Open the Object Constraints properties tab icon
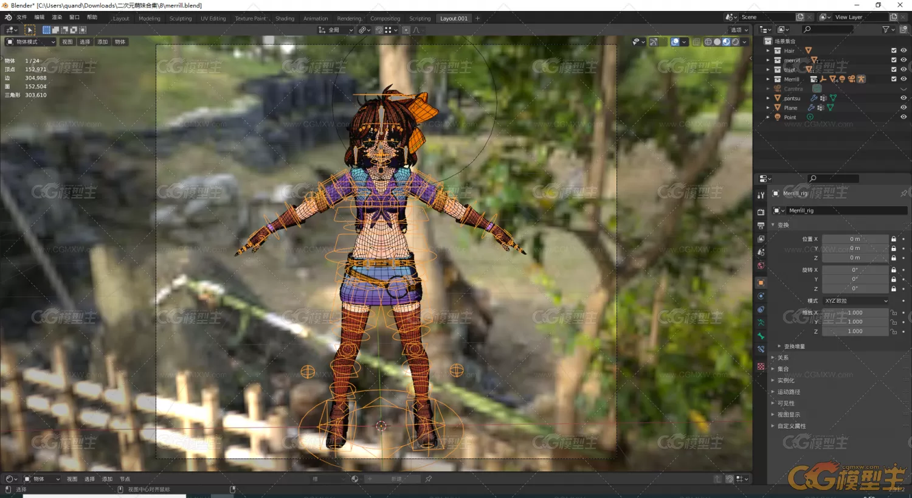Viewport: 912px width, 498px height. [761, 310]
